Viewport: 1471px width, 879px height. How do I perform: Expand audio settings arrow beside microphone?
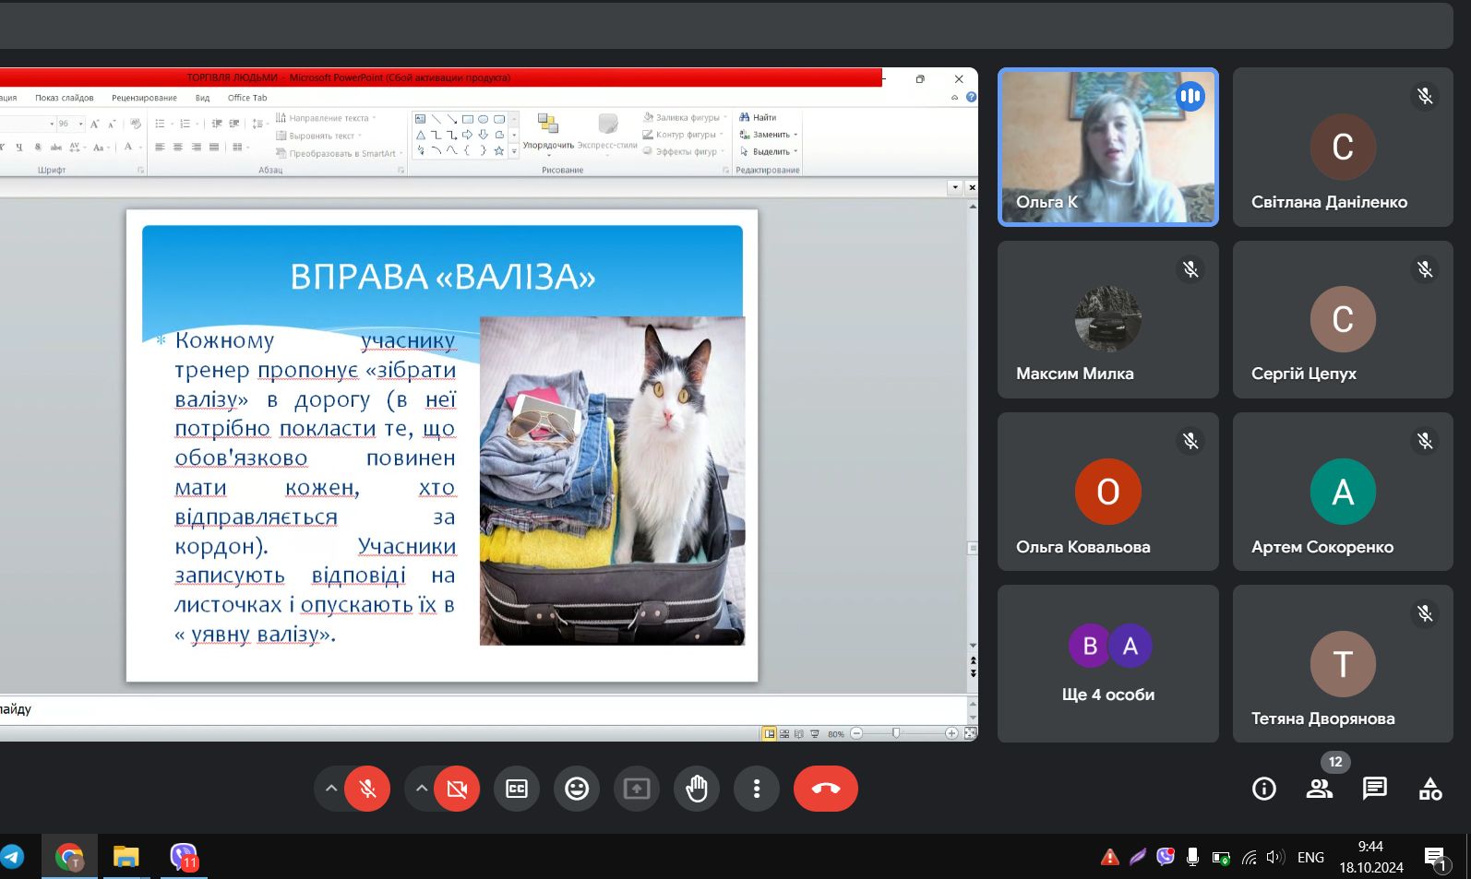(330, 789)
